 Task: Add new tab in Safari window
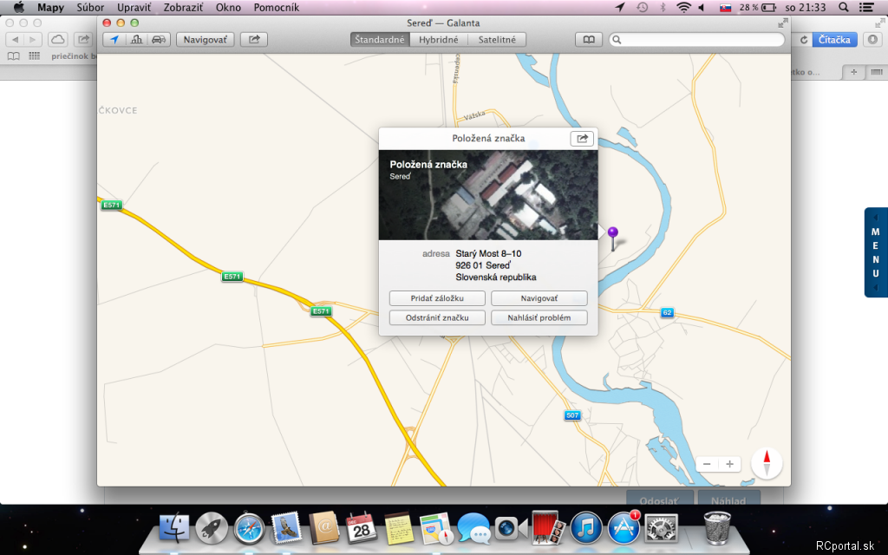pos(853,72)
